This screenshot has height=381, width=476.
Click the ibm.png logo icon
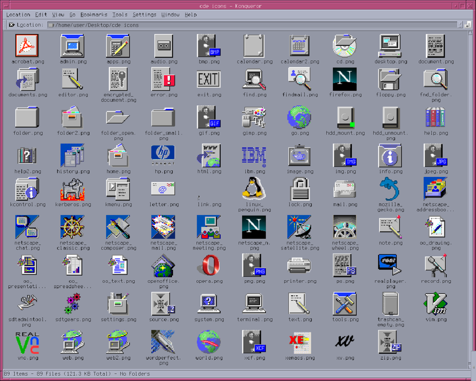tap(254, 156)
